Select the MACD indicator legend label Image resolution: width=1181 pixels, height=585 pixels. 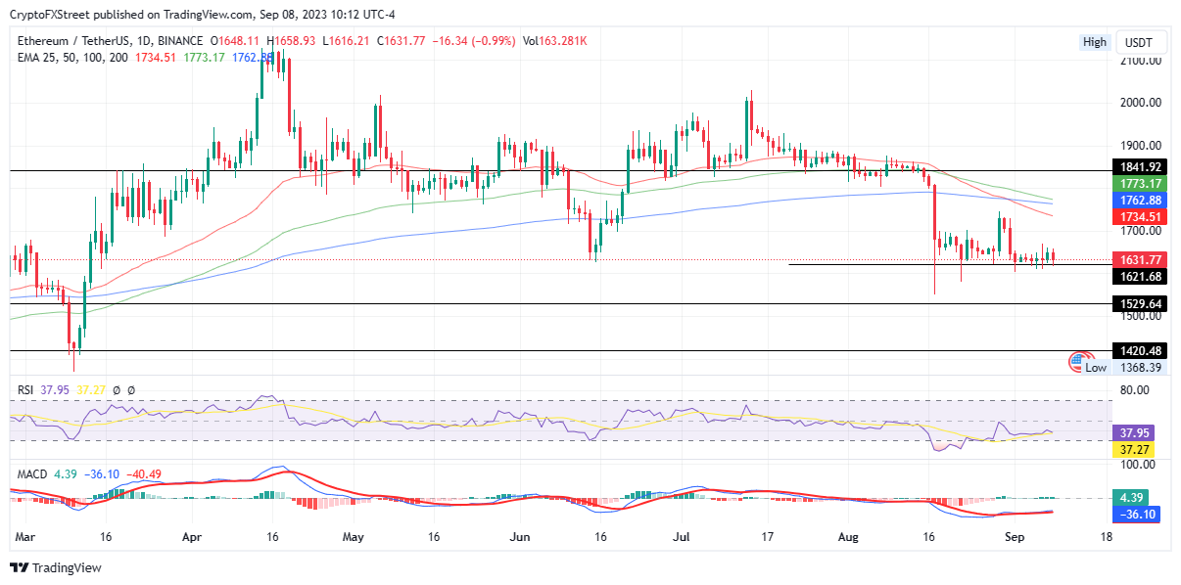(34, 474)
